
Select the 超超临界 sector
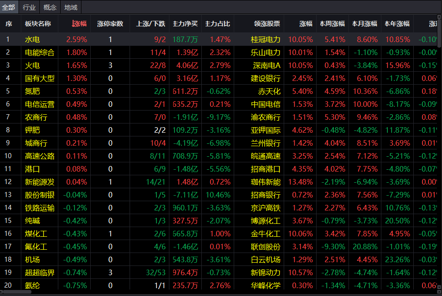click(x=39, y=272)
